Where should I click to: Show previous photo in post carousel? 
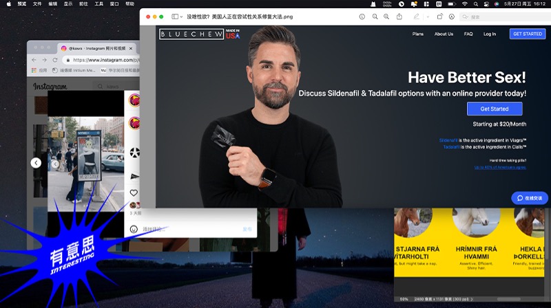(55, 164)
